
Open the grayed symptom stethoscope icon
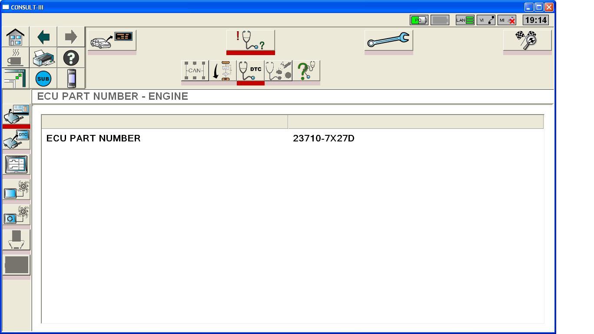click(278, 71)
